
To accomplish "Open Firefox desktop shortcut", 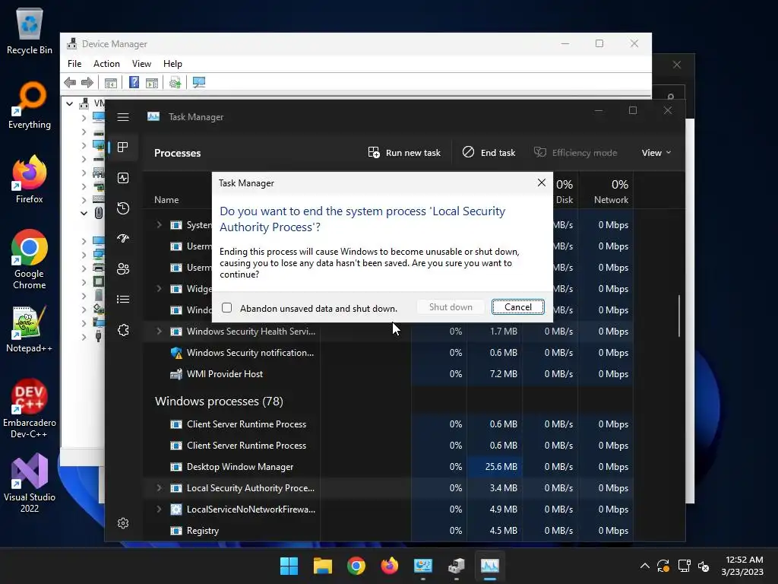I will (x=30, y=179).
